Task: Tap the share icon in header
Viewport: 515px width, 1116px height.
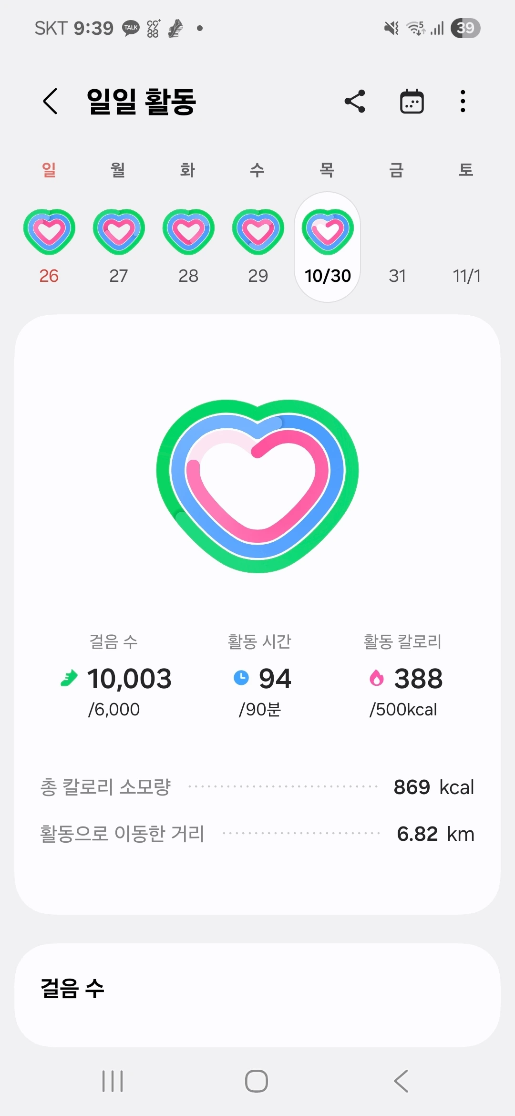Action: click(x=355, y=101)
